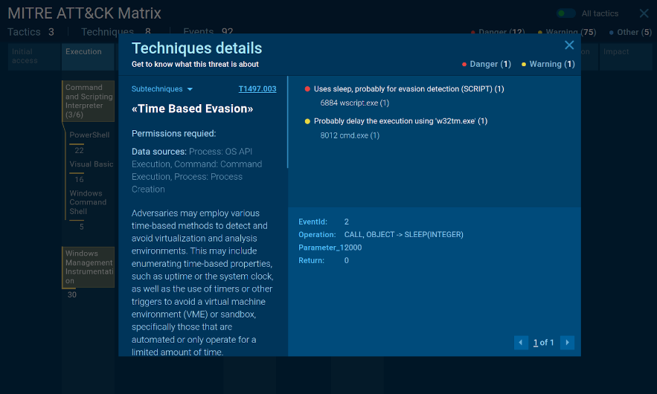
Task: Open Command and Scripting Interpreter technique
Action: (x=88, y=101)
